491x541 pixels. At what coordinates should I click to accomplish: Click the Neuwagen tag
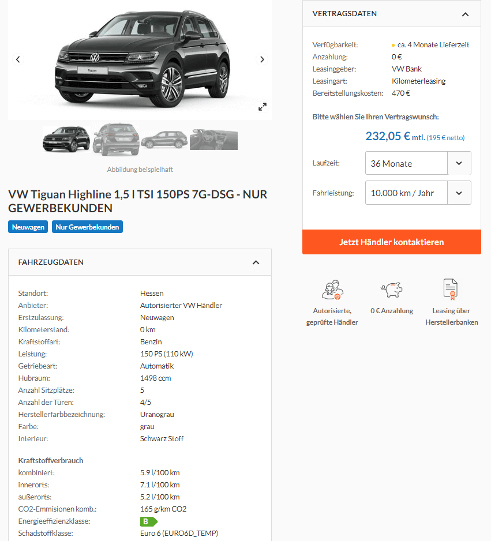[28, 227]
